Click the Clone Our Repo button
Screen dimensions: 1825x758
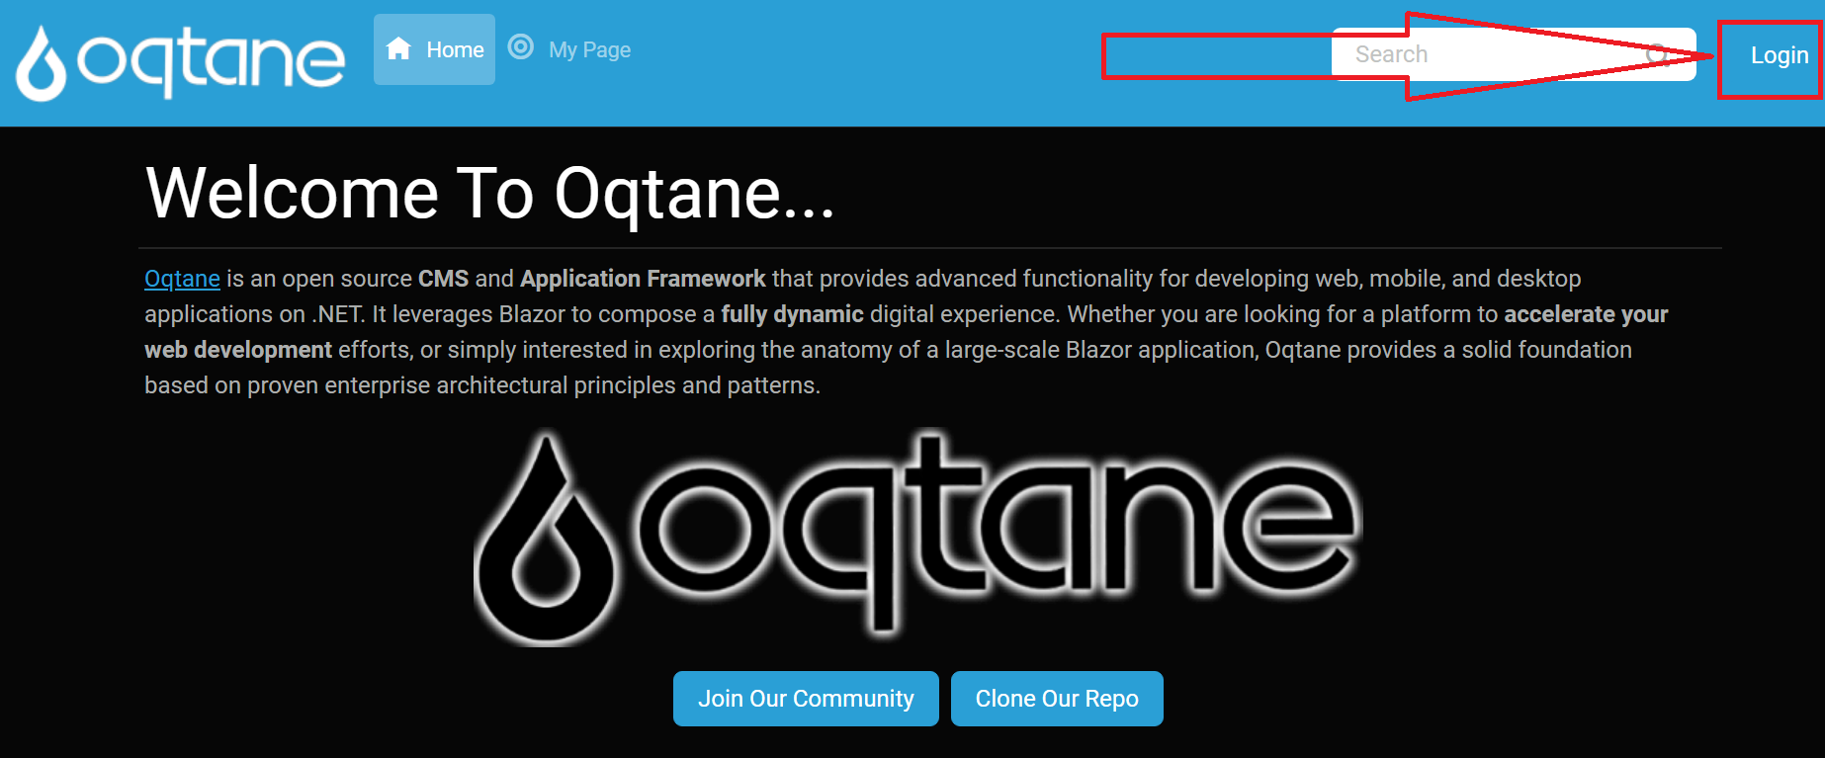(1057, 699)
